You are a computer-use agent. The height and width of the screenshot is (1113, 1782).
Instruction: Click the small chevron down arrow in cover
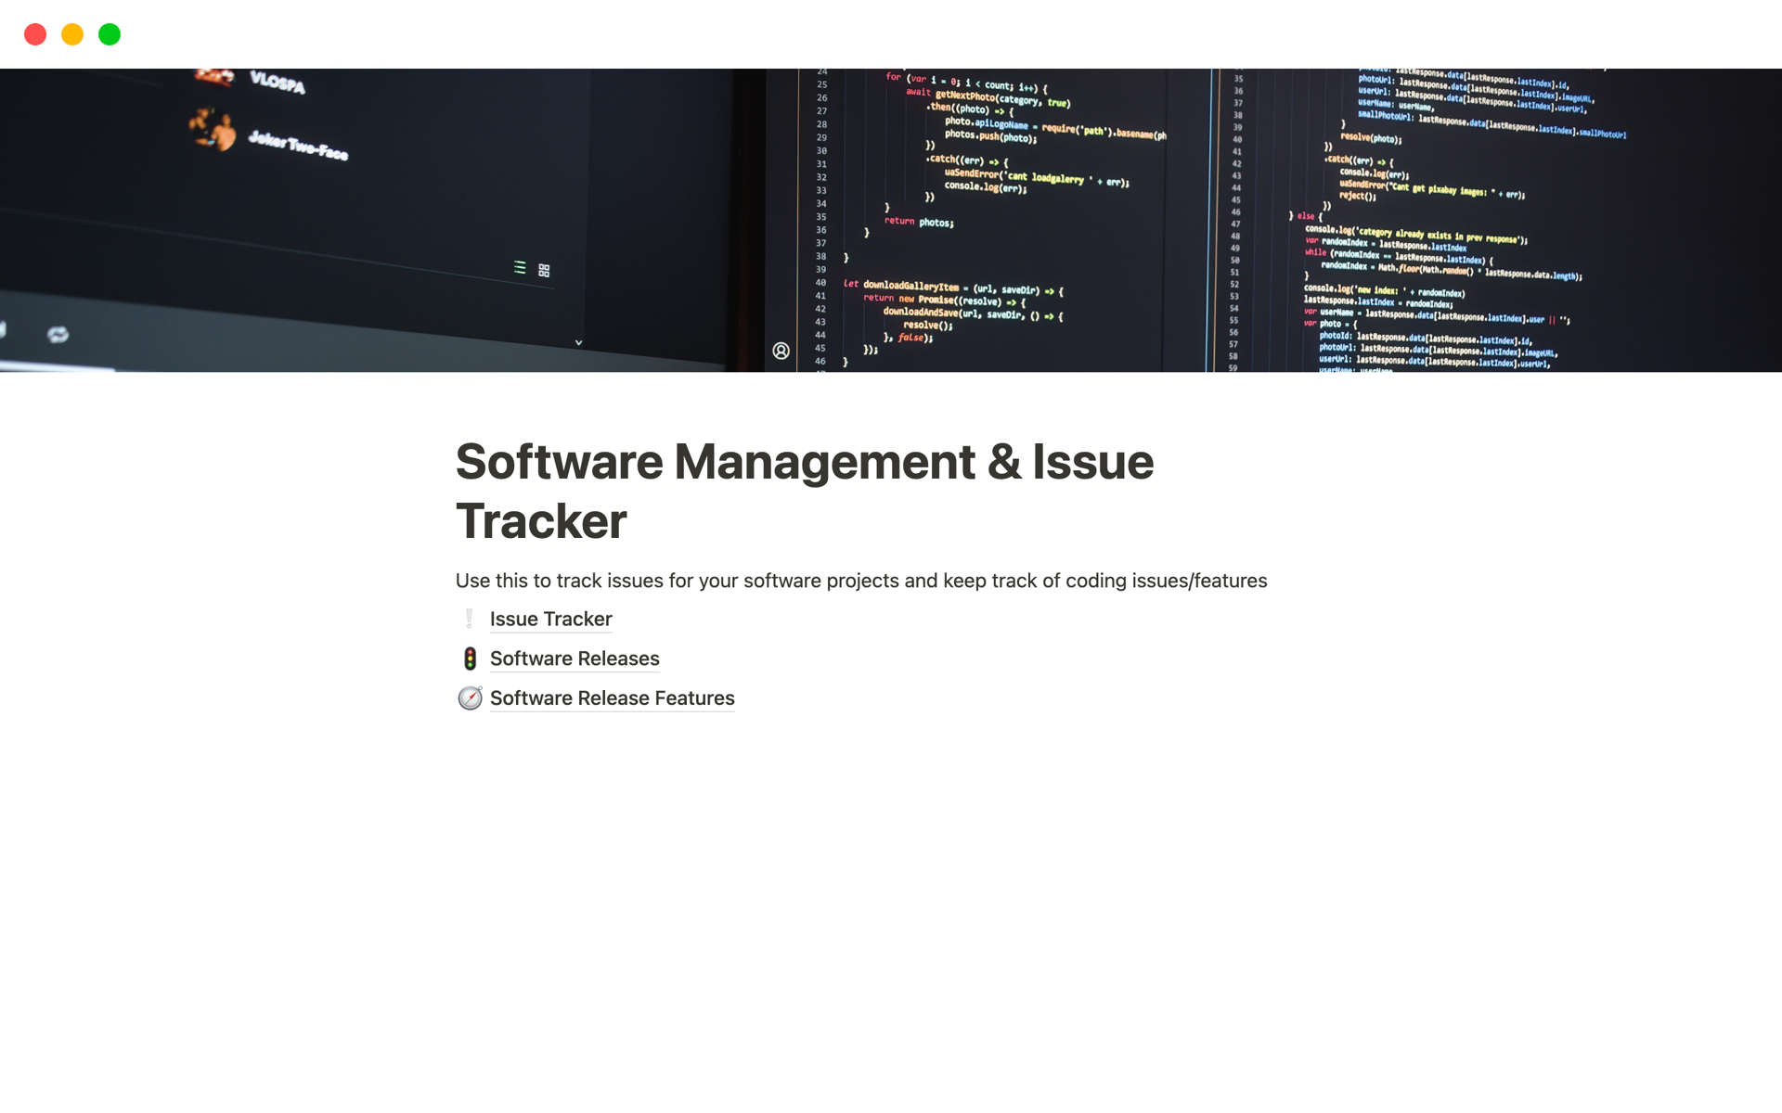pos(578,342)
